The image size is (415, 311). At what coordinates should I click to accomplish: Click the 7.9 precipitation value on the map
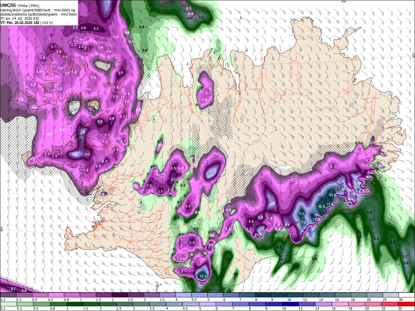point(304,223)
